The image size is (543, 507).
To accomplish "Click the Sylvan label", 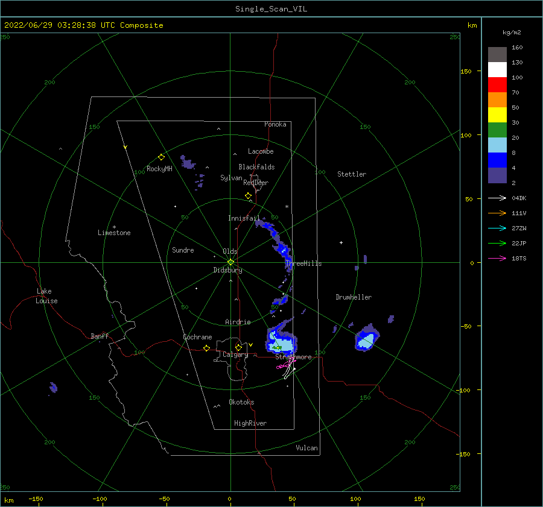I will (231, 178).
